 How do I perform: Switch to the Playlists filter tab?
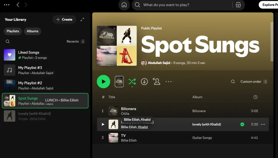12,31
